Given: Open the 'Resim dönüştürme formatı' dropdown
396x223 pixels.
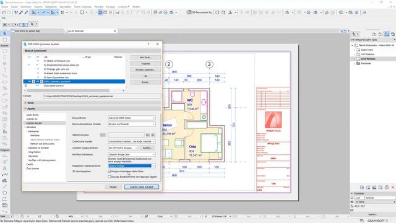Looking at the screenshot, I should pos(132,124).
